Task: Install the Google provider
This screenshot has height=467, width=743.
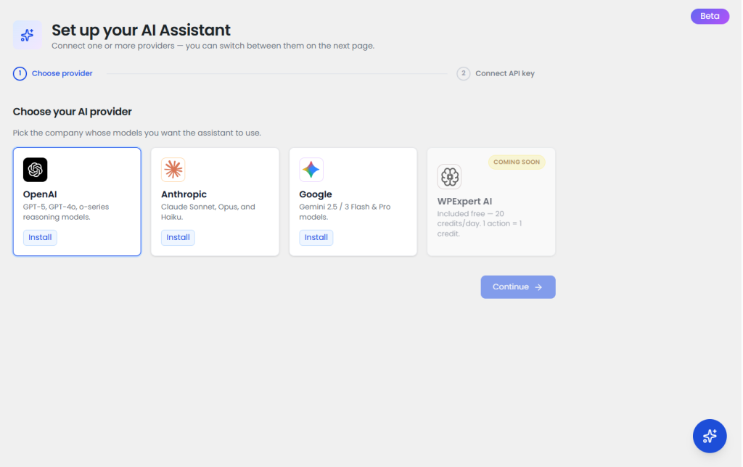Action: tap(316, 237)
